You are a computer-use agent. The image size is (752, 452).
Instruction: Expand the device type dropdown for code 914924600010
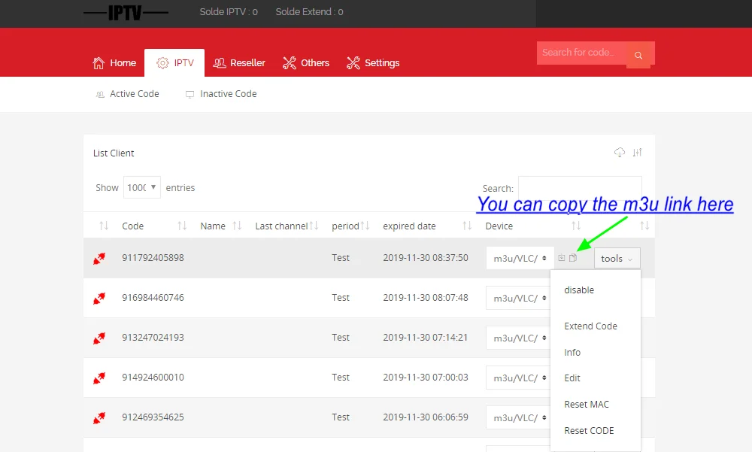click(520, 378)
